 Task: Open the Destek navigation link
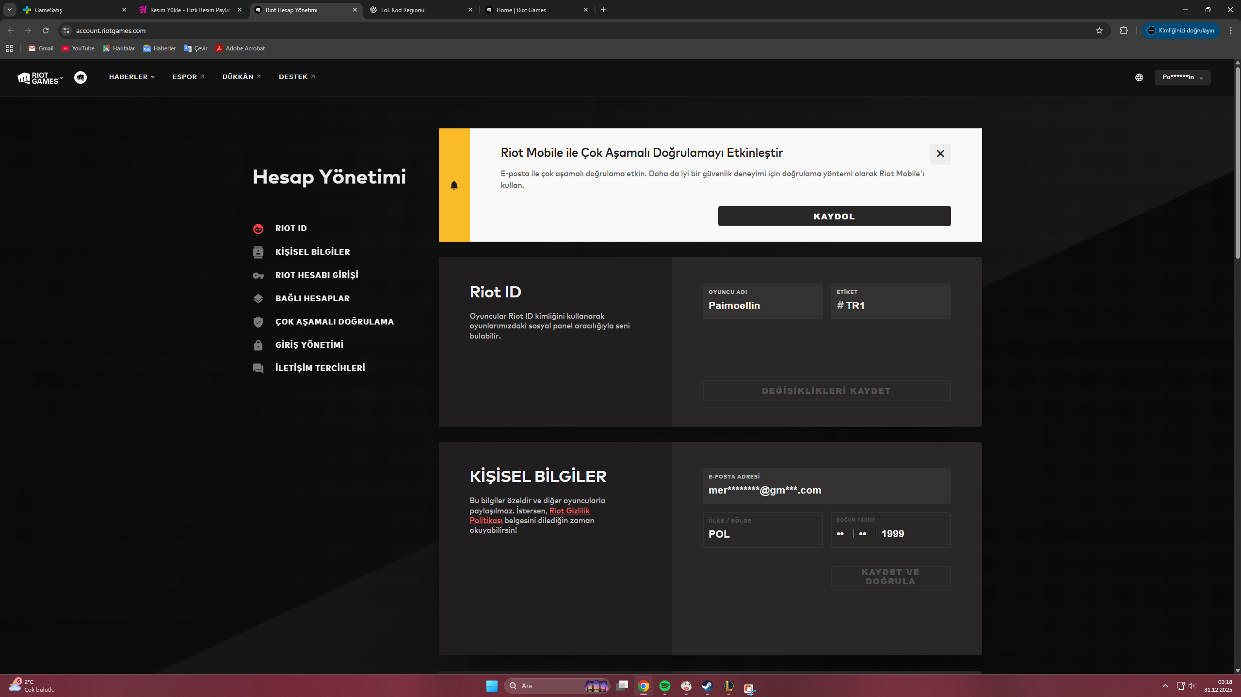297,77
